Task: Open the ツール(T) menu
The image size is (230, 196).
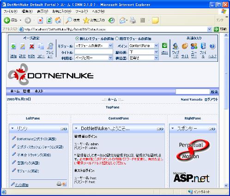Action: pos(82,12)
